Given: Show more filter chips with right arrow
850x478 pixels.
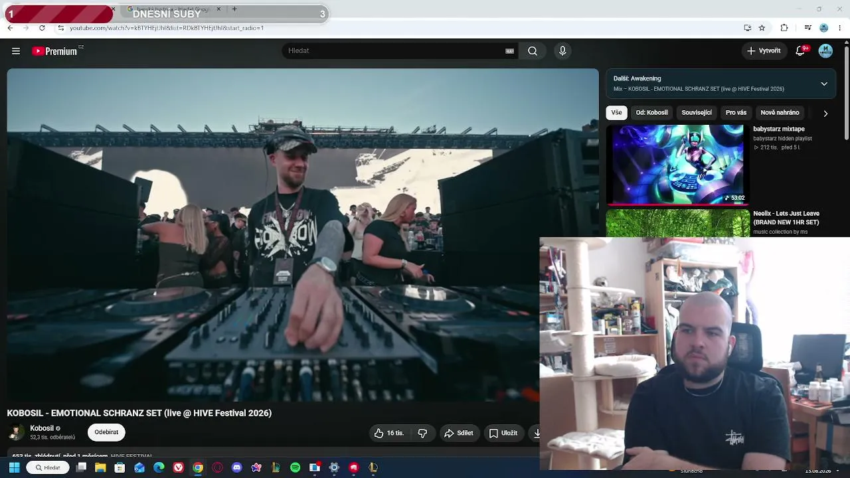Looking at the screenshot, I should pyautogui.click(x=825, y=114).
